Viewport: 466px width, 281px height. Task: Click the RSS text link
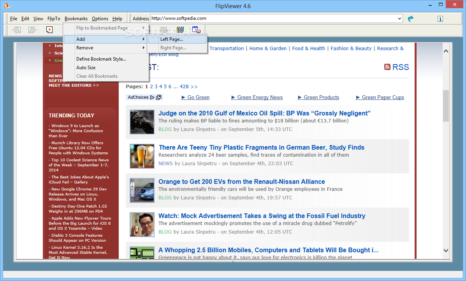tap(401, 67)
